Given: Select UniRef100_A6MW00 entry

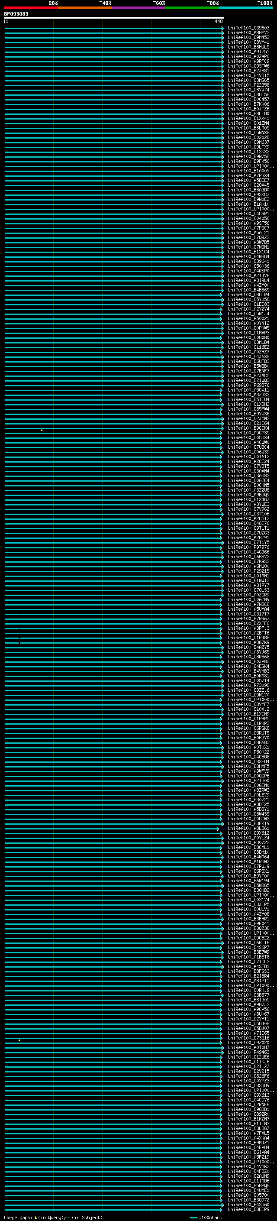Looking at the screenshot, I should click(248, 567).
